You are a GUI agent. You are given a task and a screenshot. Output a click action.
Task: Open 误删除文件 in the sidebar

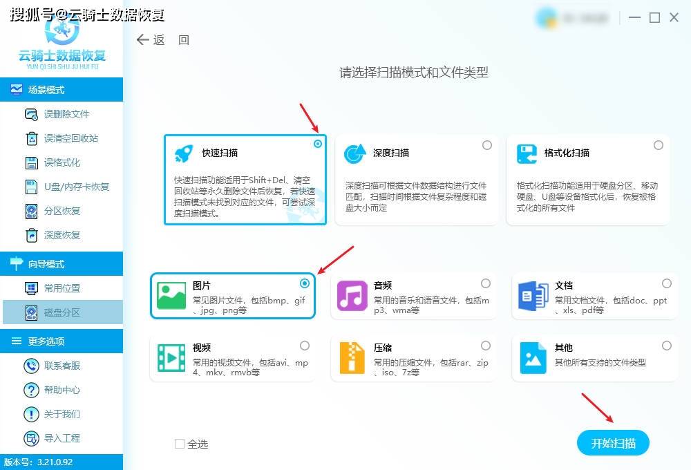coord(66,114)
